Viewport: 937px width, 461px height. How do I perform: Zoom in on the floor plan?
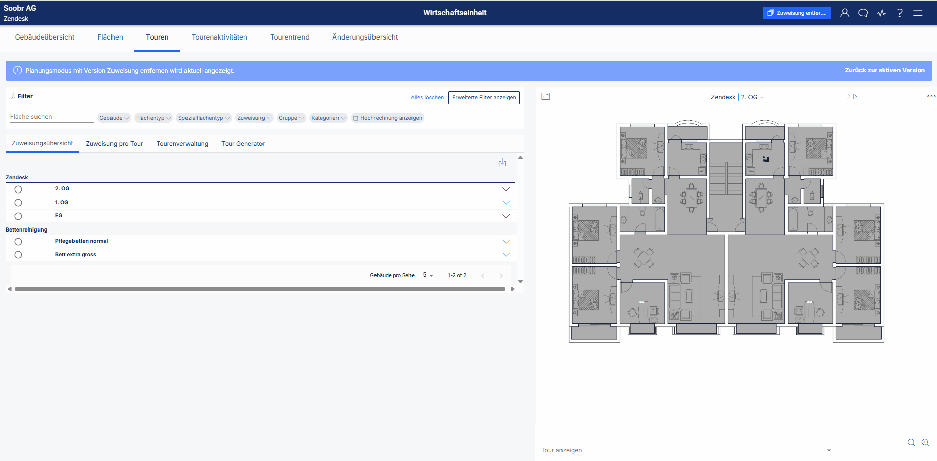pos(925,442)
